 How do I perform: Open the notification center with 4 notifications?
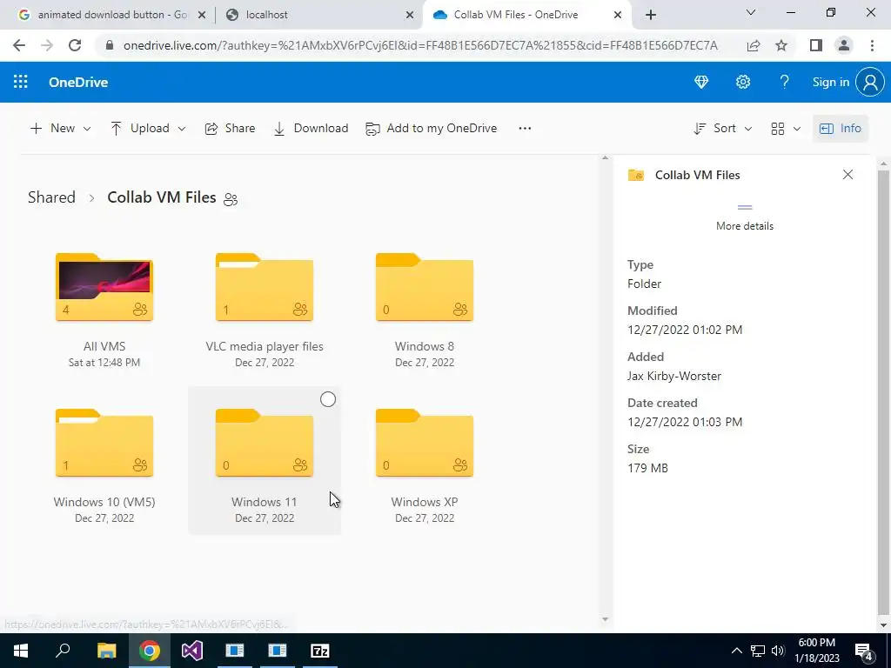point(864,651)
